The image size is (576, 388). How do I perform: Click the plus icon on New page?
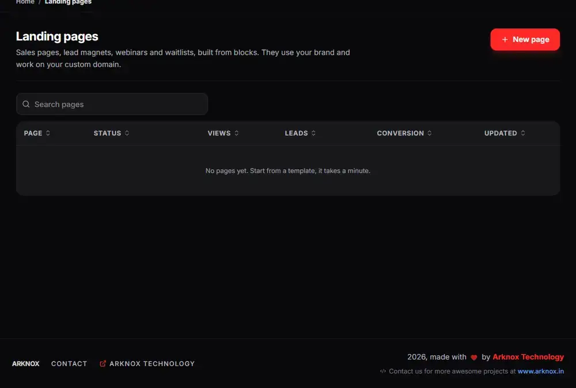pyautogui.click(x=505, y=40)
